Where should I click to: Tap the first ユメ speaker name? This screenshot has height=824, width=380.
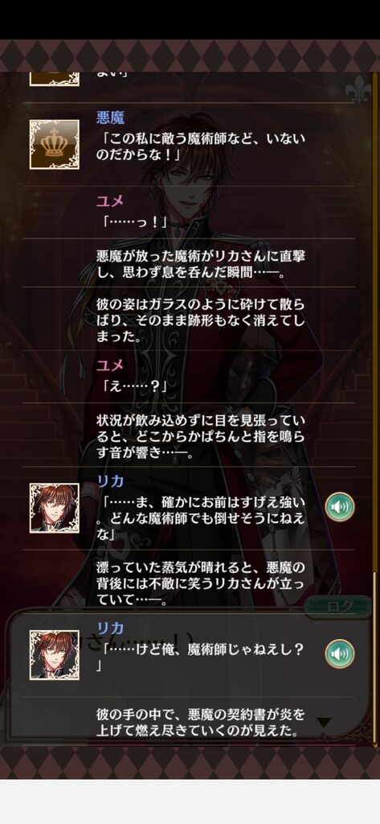[110, 200]
